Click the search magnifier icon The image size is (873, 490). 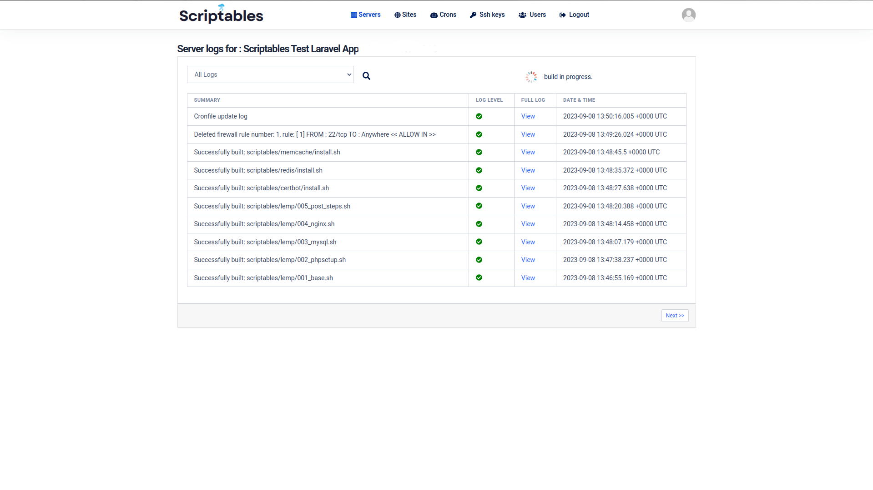pos(366,76)
